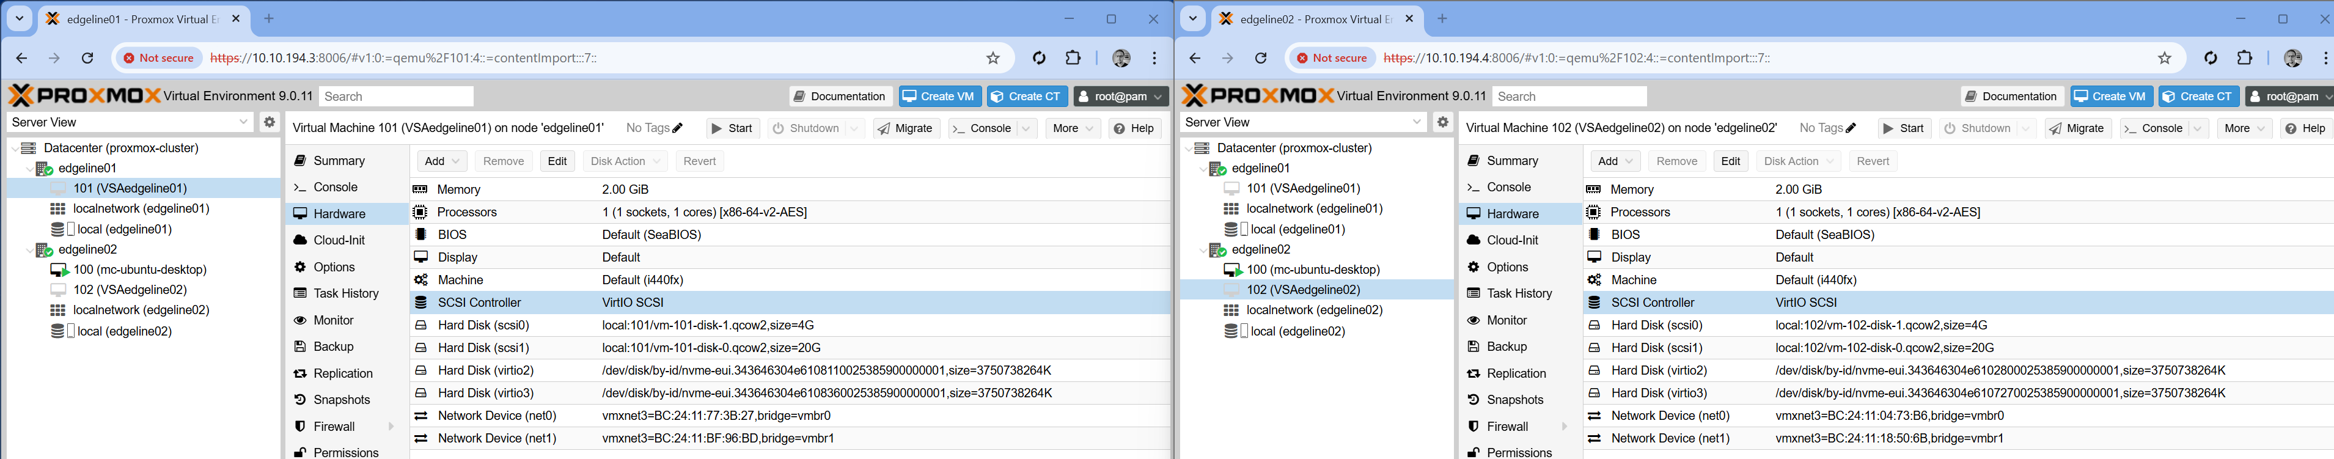Click edit tags pencil icon in edgeline01 window
Screen dimensions: 2334x459
tap(678, 128)
